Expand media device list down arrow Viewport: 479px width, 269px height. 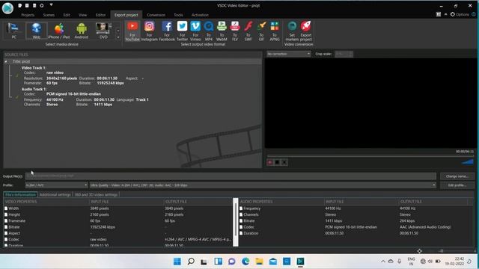[118, 37]
